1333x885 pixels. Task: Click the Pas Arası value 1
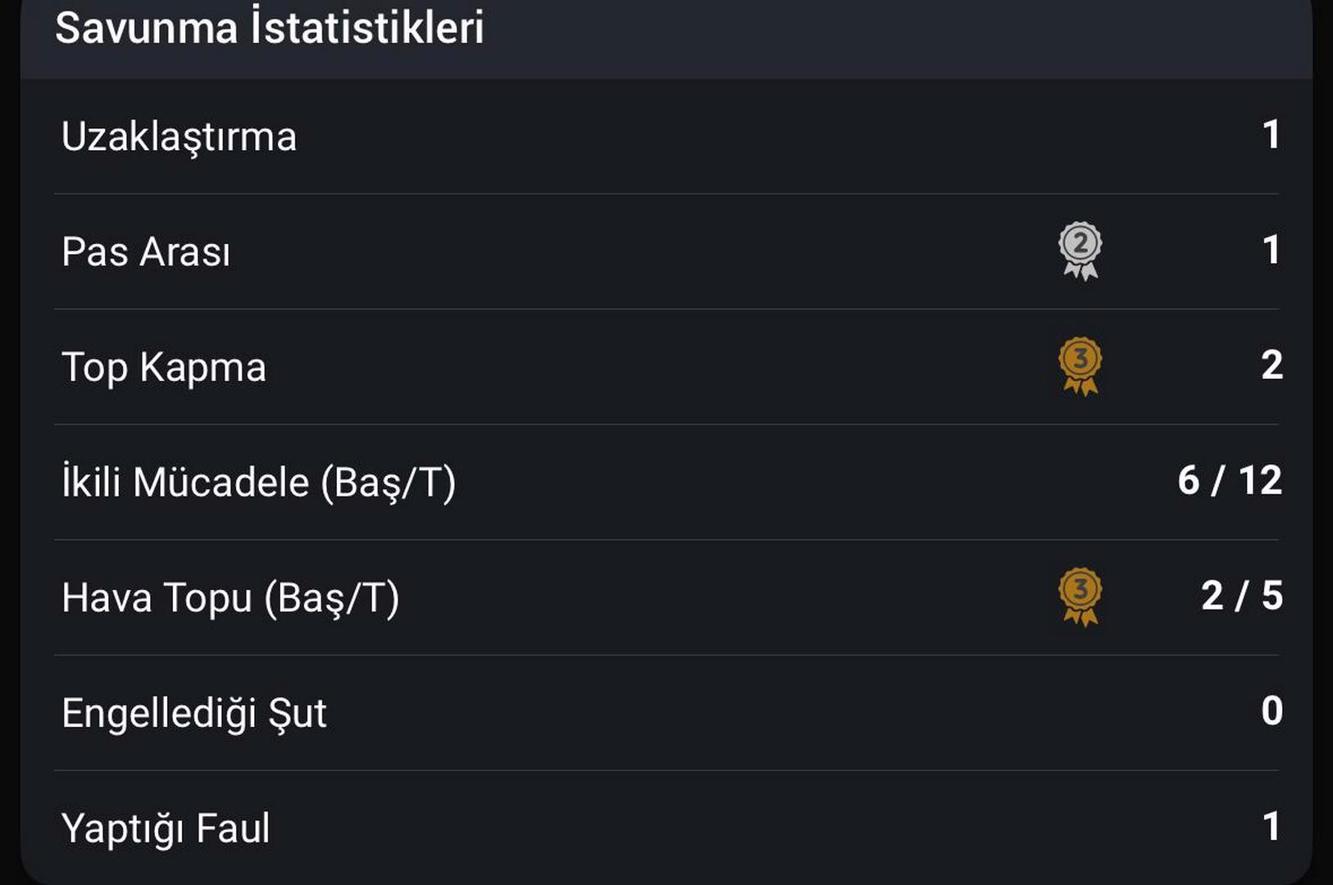click(x=1272, y=251)
